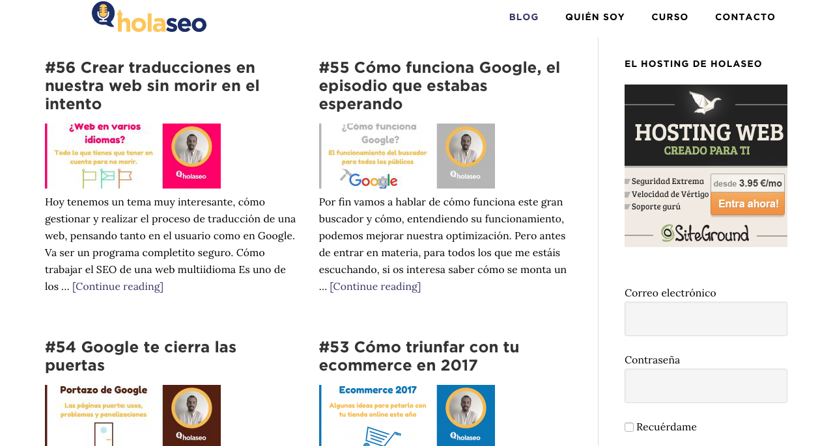Click the dove icon on the Hosting Web banner
This screenshot has width=833, height=446.
[x=706, y=104]
